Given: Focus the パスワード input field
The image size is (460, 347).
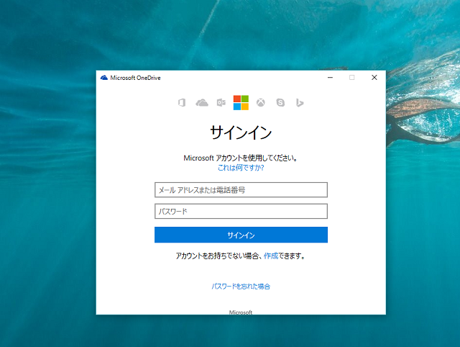Looking at the screenshot, I should pos(241,211).
